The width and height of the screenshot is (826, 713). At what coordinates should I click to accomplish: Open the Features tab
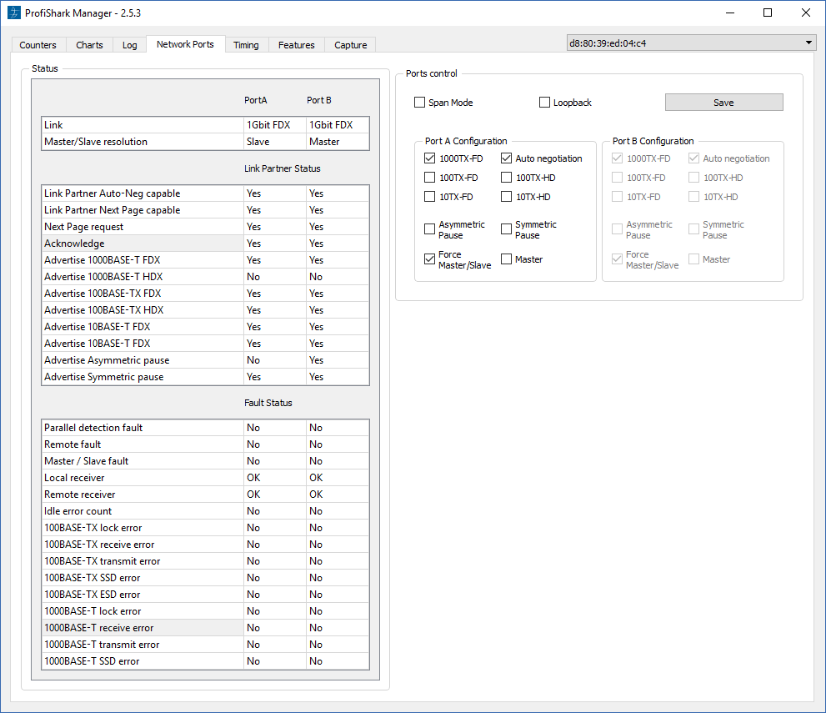297,45
